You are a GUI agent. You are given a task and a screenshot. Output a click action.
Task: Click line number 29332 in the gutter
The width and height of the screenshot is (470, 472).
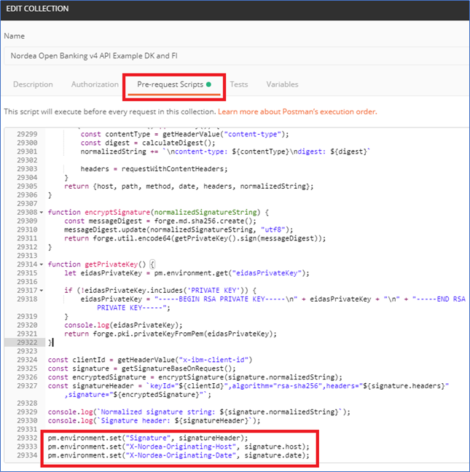[27, 438]
